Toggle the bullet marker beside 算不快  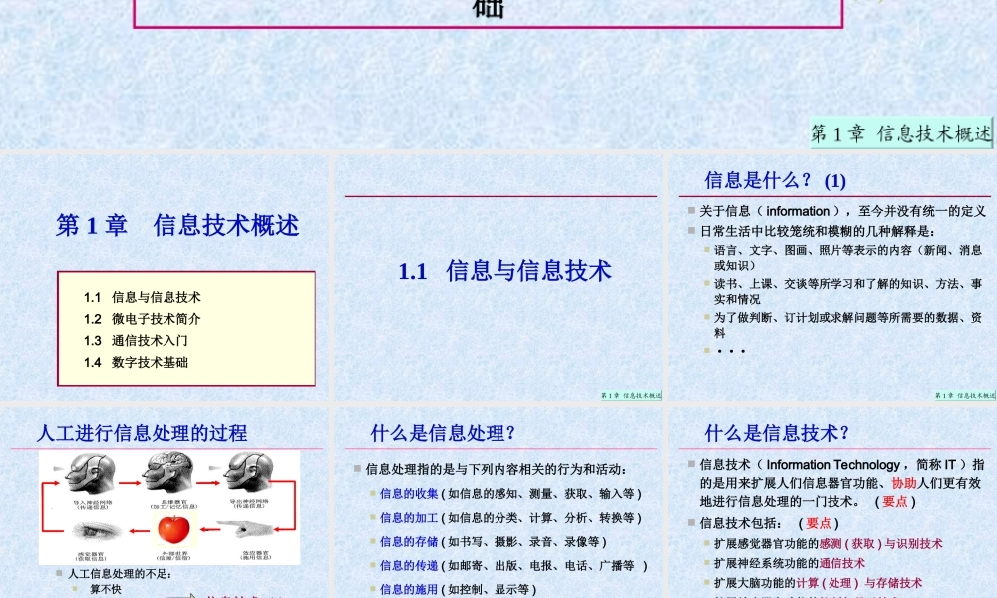click(x=75, y=587)
